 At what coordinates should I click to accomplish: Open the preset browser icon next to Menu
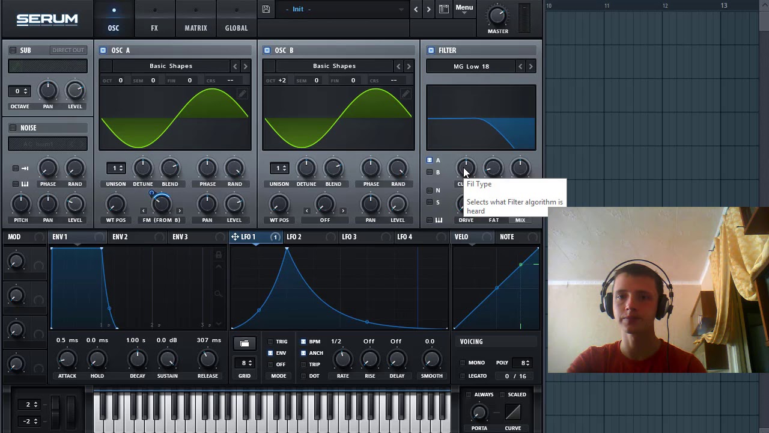[443, 9]
